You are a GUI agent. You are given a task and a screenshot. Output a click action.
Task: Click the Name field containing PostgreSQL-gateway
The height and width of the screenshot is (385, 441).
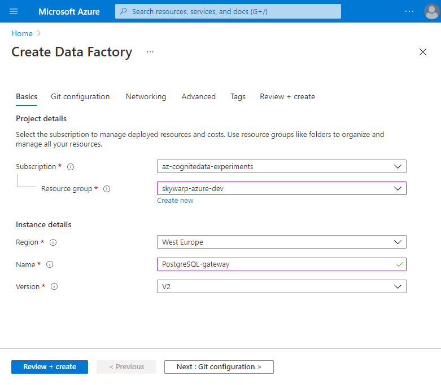pyautogui.click(x=282, y=264)
